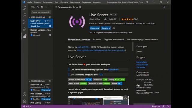Open the Вид menu
The image size is (192, 108).
pos(56,2)
